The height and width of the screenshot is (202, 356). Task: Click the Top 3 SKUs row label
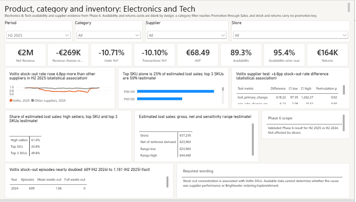pos(19,153)
